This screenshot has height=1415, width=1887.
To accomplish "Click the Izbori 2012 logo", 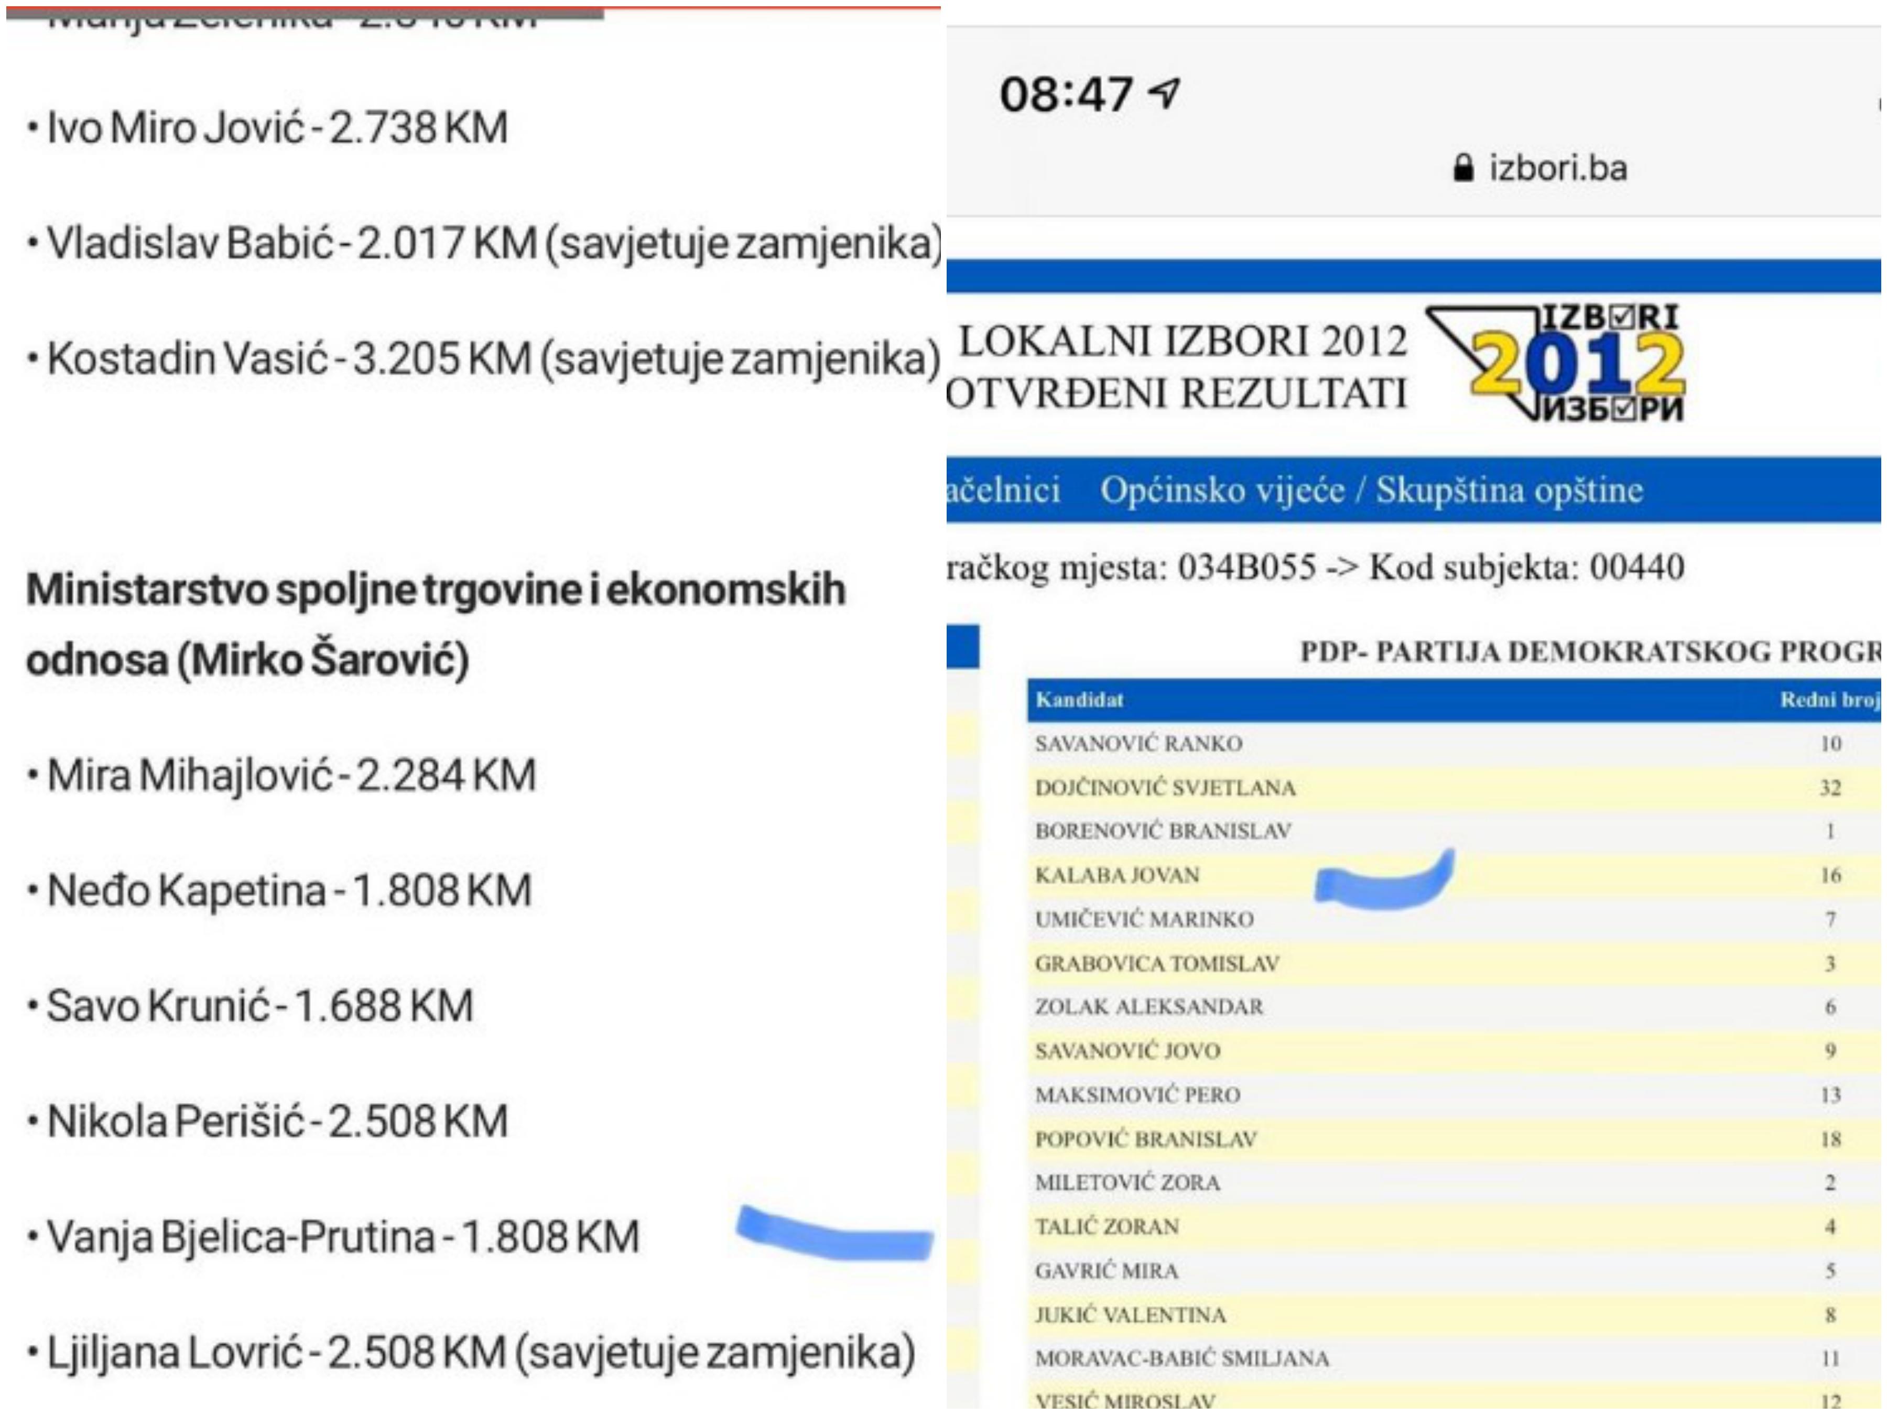I will (1557, 363).
